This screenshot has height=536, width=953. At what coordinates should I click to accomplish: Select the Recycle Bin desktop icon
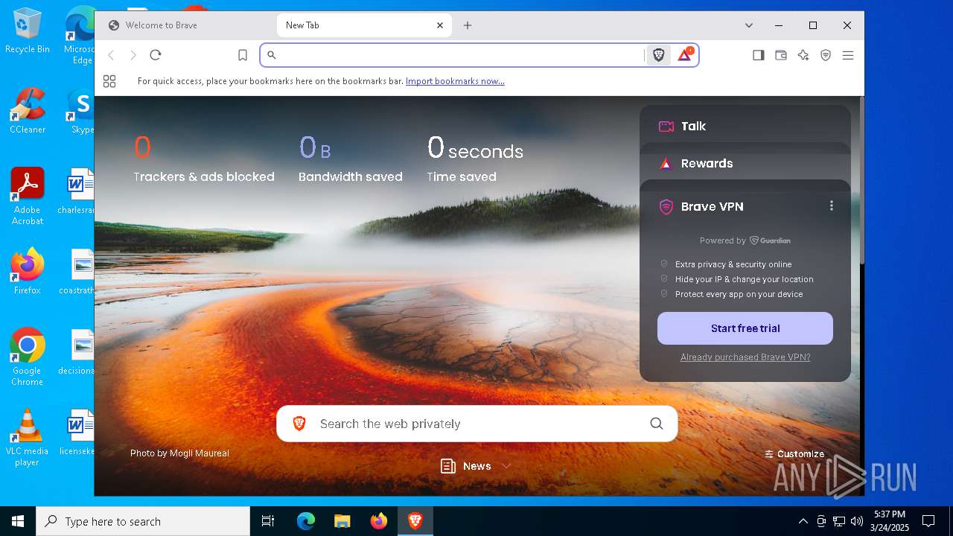pos(28,31)
